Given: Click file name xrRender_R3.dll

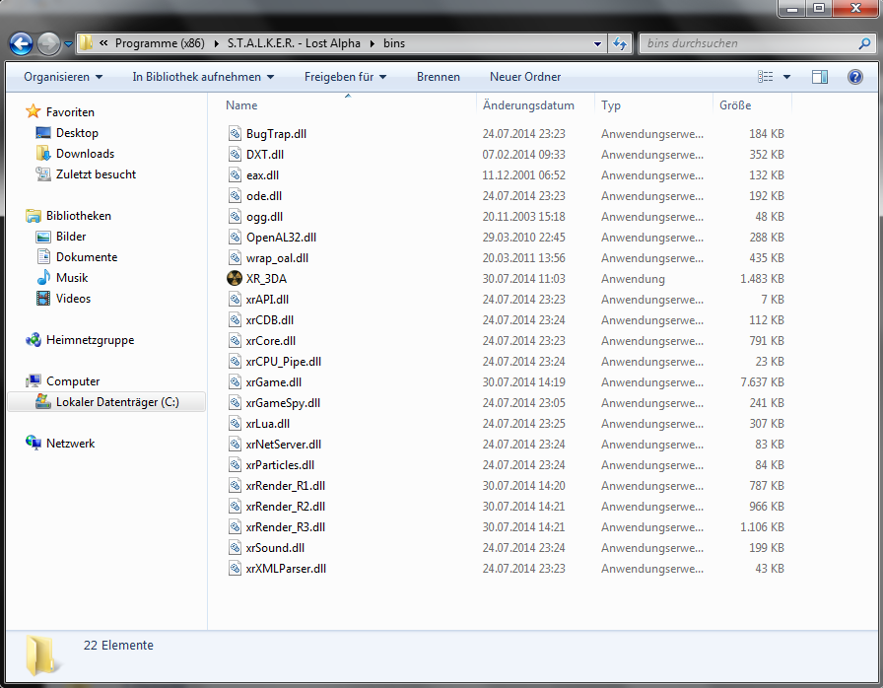Looking at the screenshot, I should point(285,527).
